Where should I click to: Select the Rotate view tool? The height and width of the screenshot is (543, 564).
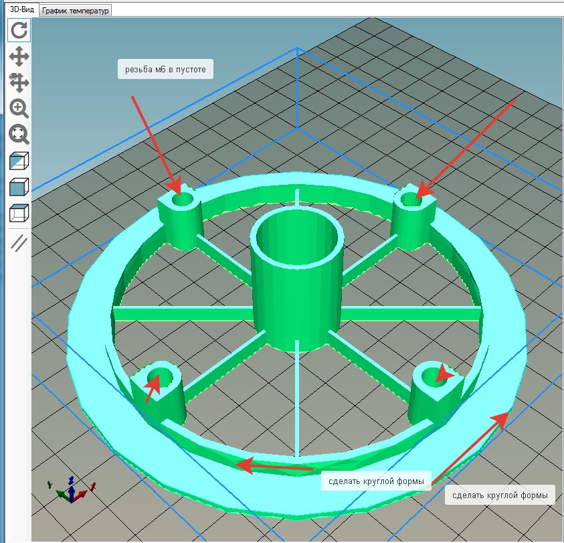pyautogui.click(x=19, y=30)
